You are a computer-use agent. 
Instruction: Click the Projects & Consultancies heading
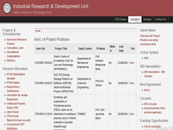click(x=11, y=32)
